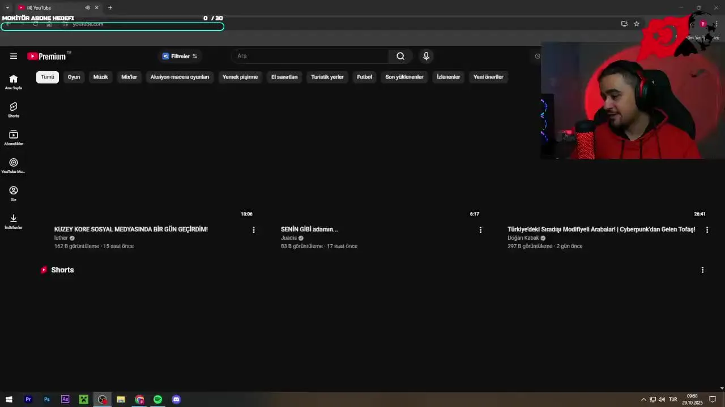Launch Premiere Pro from taskbar

(x=28, y=400)
